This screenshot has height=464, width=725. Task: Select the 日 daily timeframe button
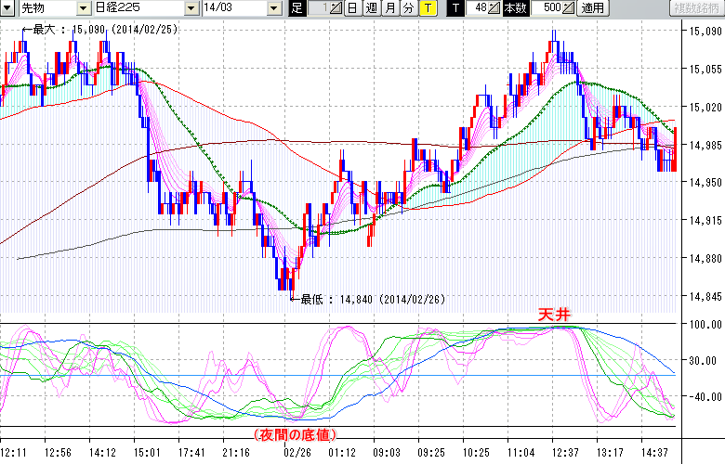point(351,8)
